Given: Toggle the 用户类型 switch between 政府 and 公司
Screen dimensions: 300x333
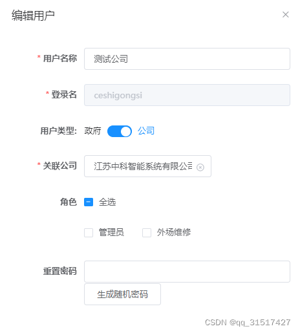Looking at the screenshot, I should coord(120,131).
